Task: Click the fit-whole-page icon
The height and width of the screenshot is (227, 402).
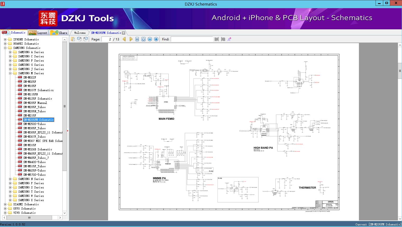Action: click(144, 39)
